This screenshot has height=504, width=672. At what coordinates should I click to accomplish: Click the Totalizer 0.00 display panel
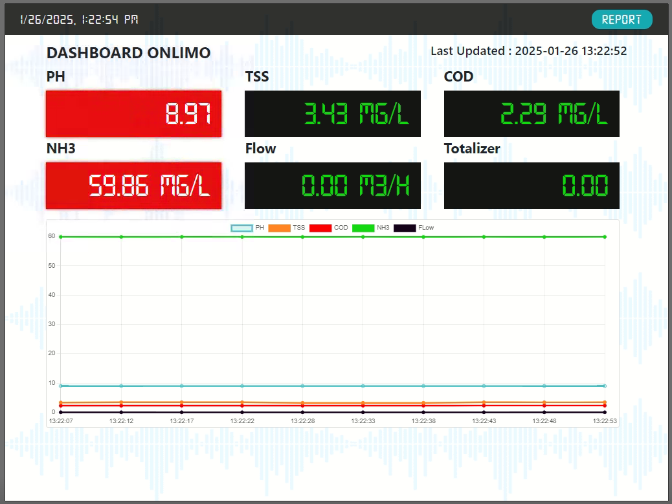532,186
